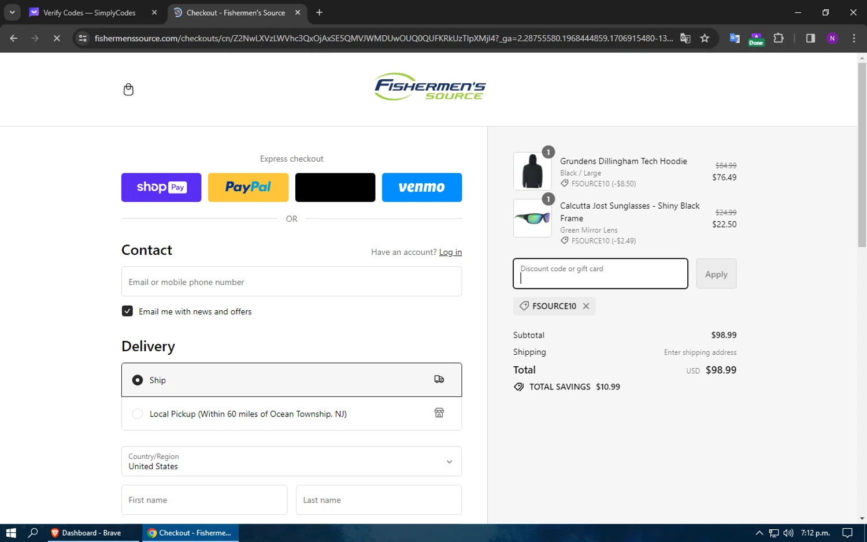Image resolution: width=867 pixels, height=542 pixels.
Task: Apply the discount code
Action: pos(716,273)
